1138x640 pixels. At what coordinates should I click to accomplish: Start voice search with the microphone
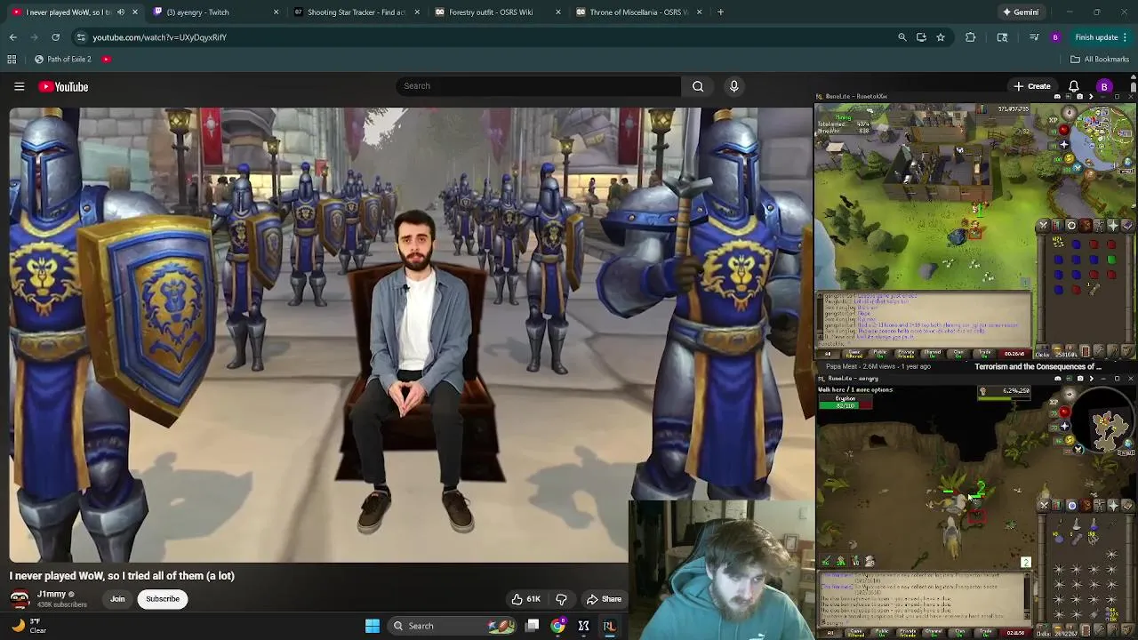pos(733,86)
